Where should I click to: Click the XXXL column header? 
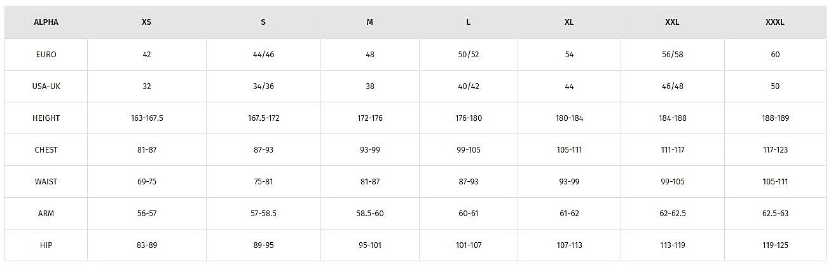775,22
